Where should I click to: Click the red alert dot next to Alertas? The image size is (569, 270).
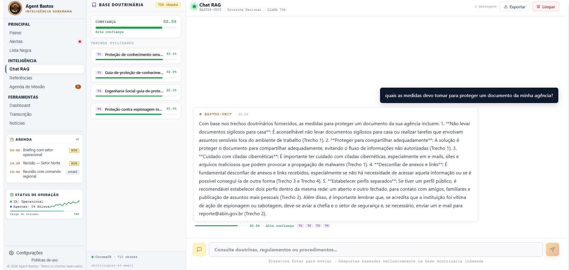[80, 41]
